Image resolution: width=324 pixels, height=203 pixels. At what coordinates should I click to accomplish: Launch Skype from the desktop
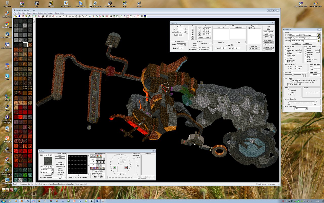point(7,77)
